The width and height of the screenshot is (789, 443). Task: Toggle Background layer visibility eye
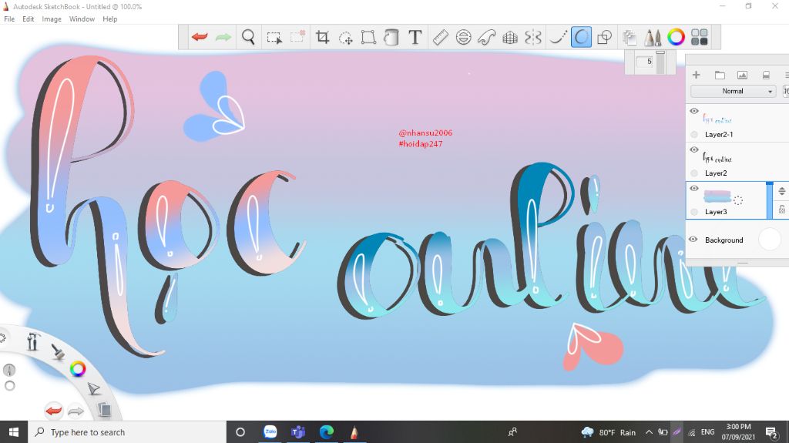coord(693,240)
